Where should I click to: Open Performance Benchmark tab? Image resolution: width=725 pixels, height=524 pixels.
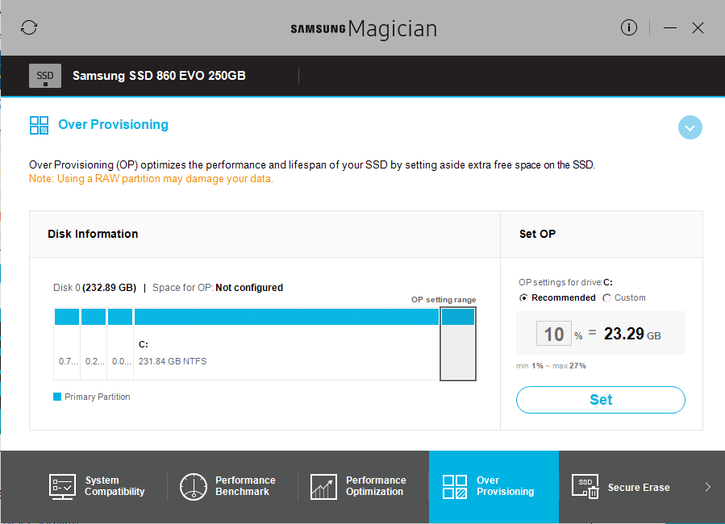228,487
